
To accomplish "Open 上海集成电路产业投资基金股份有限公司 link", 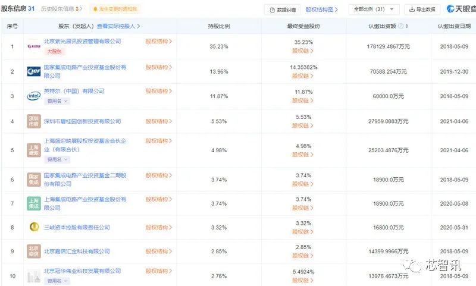I will 85,203.
